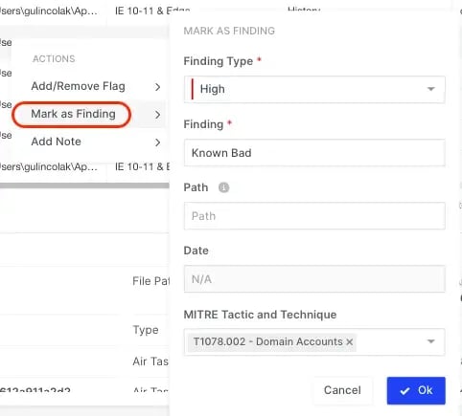The image size is (462, 416).
Task: Remove the T1078.002 Domain Accounts tag
Action: tap(350, 342)
